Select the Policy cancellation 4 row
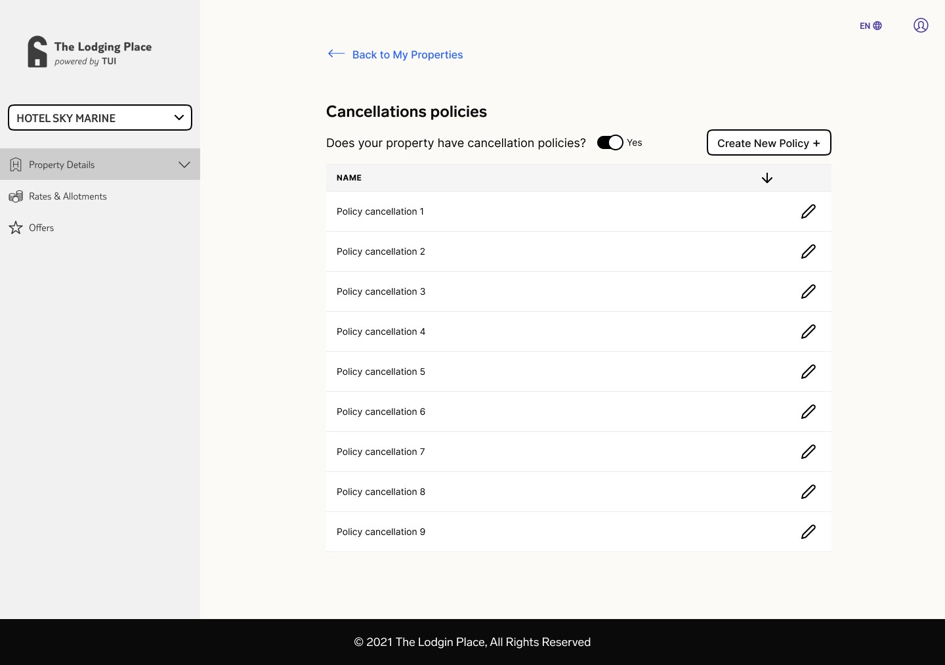This screenshot has width=945, height=665. point(381,332)
